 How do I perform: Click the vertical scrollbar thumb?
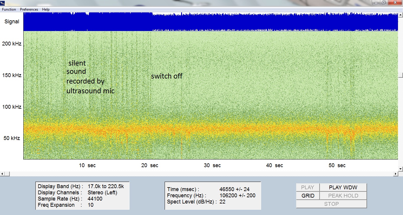coord(400,75)
